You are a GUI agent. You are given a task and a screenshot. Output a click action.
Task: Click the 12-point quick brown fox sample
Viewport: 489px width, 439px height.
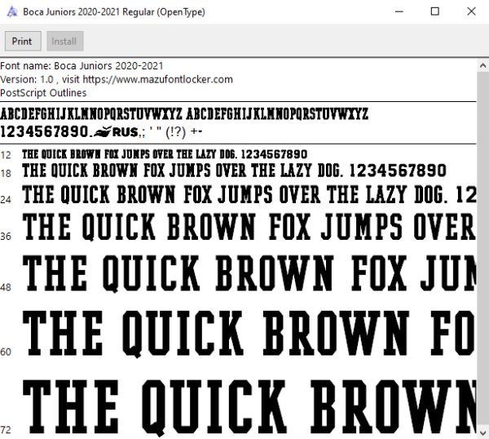click(x=165, y=154)
